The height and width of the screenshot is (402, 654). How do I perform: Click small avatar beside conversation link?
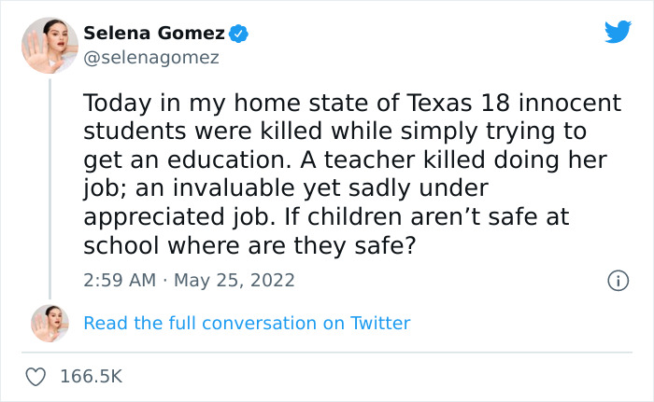click(50, 323)
